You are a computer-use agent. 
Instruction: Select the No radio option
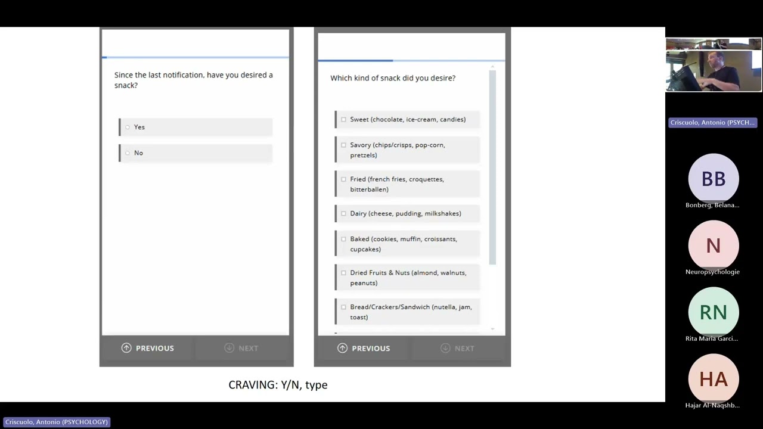(x=196, y=153)
